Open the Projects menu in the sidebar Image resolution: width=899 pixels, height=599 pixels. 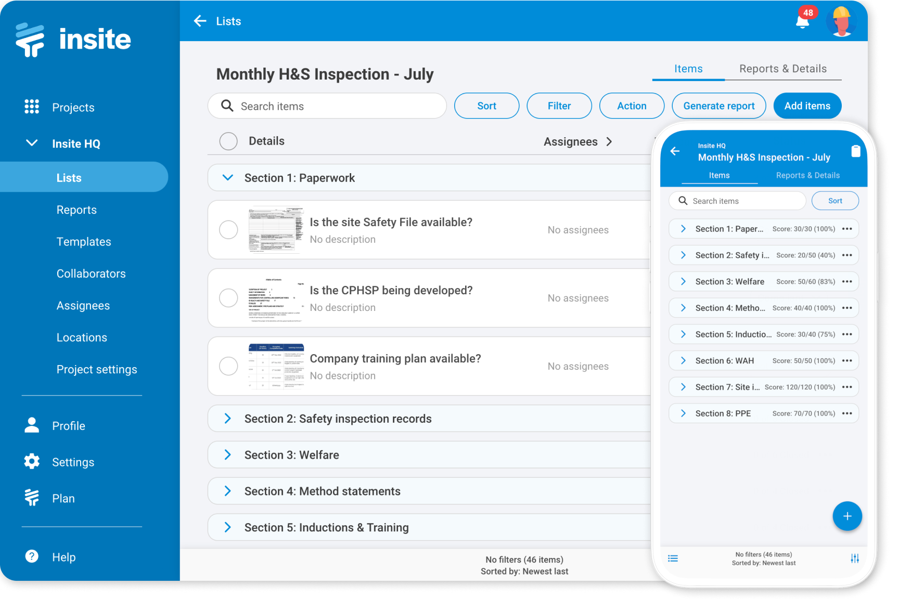click(x=73, y=107)
